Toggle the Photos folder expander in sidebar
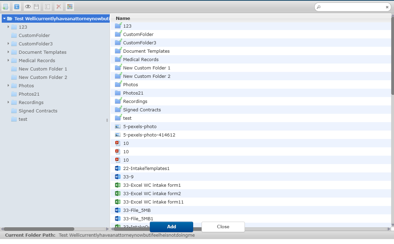394x244 pixels. [9, 86]
